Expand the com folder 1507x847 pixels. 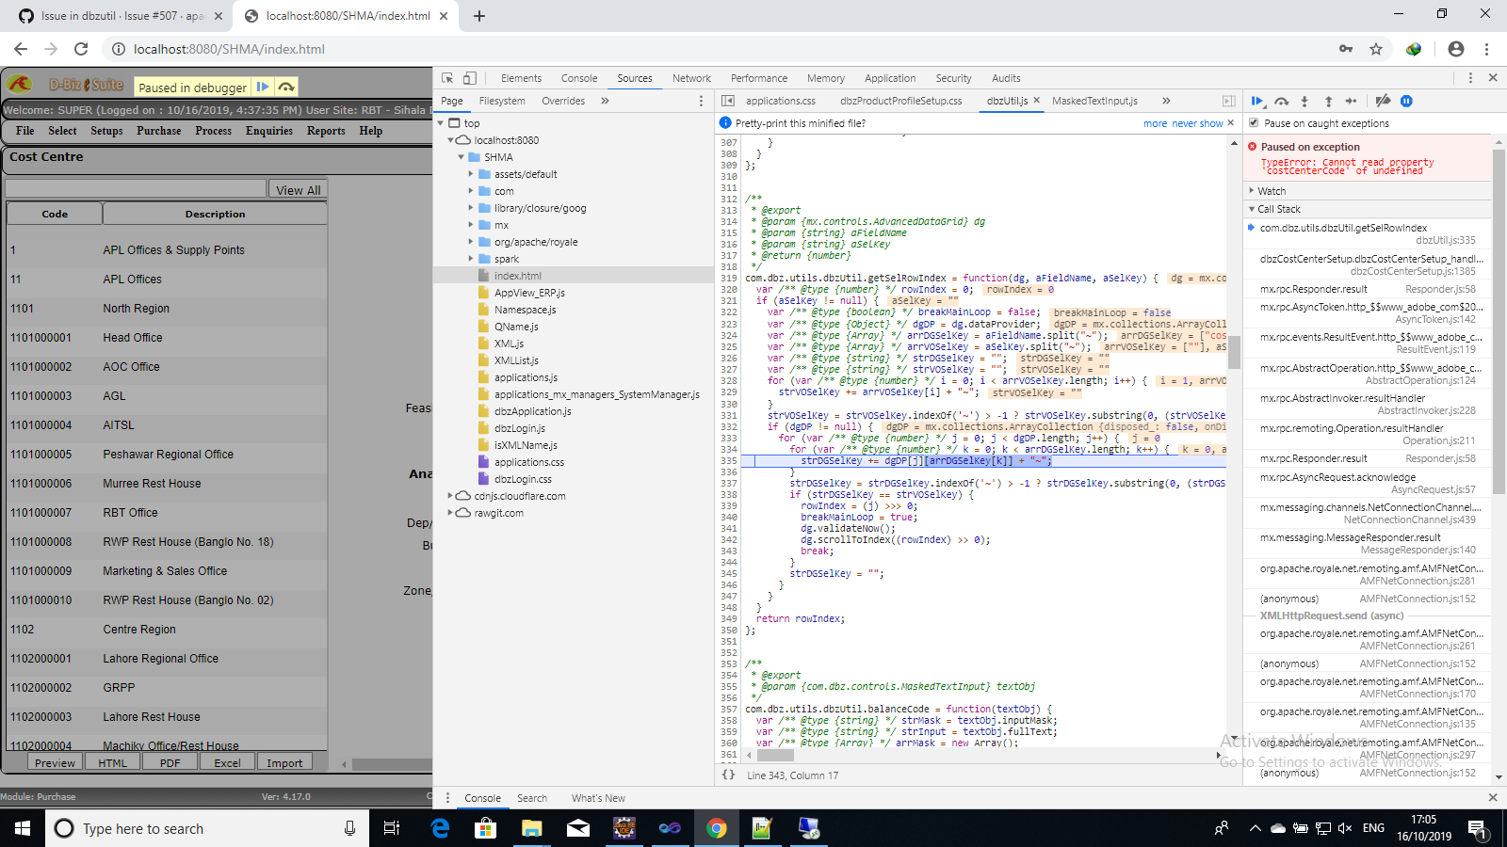pos(472,191)
